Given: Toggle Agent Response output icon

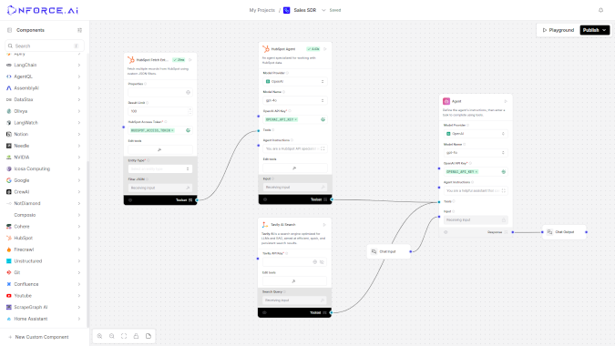Looking at the screenshot, I should pos(506,232).
